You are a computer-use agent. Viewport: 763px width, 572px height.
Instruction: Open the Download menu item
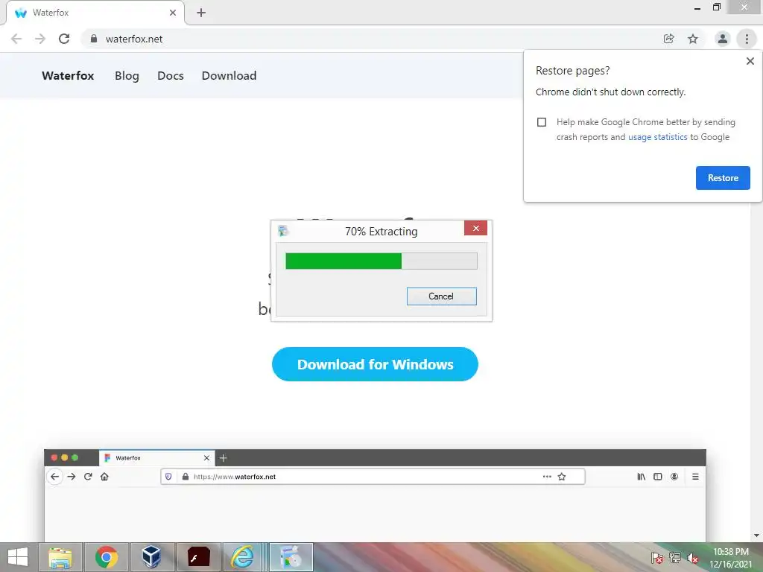point(229,76)
